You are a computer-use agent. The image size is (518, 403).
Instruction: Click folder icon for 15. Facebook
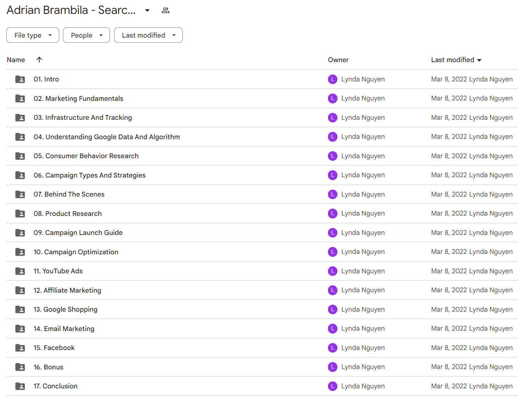[x=20, y=348]
